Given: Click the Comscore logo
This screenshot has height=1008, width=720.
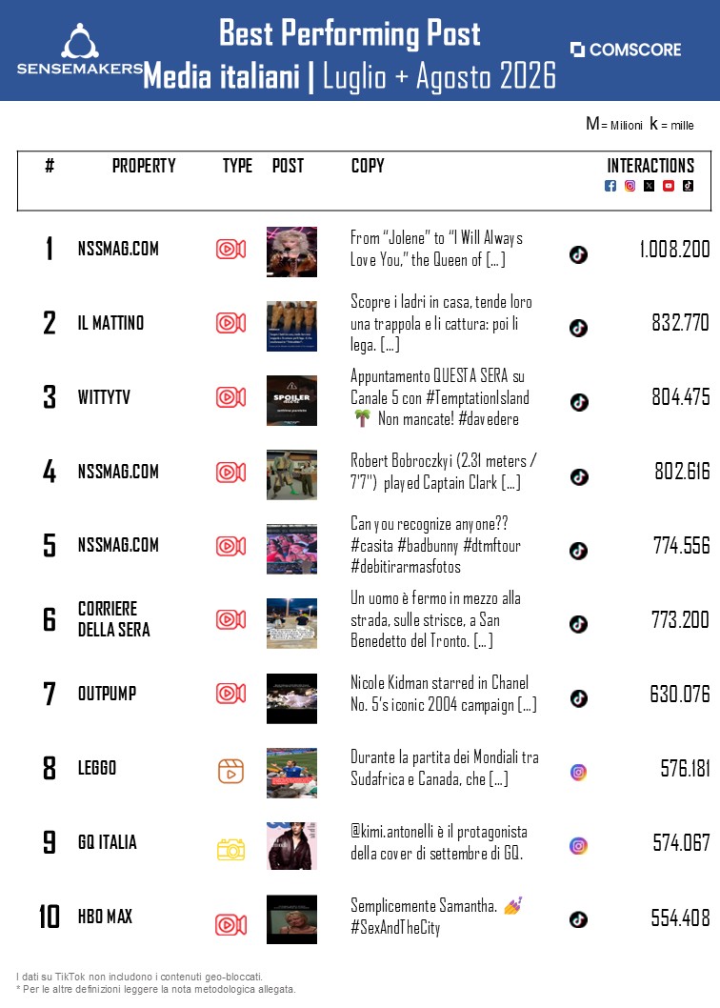Looking at the screenshot, I should (626, 50).
